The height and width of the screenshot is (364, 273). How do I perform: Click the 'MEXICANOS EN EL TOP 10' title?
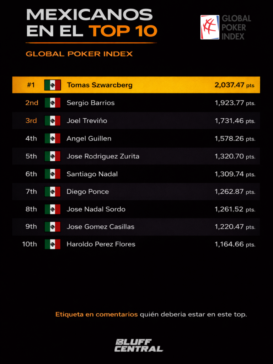pos(91,23)
